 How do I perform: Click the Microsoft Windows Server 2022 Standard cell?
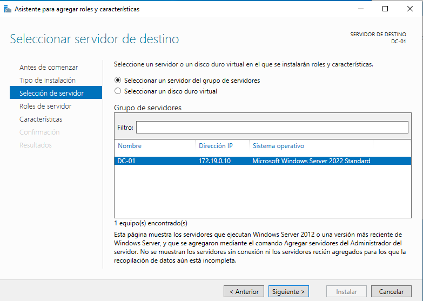click(311, 161)
